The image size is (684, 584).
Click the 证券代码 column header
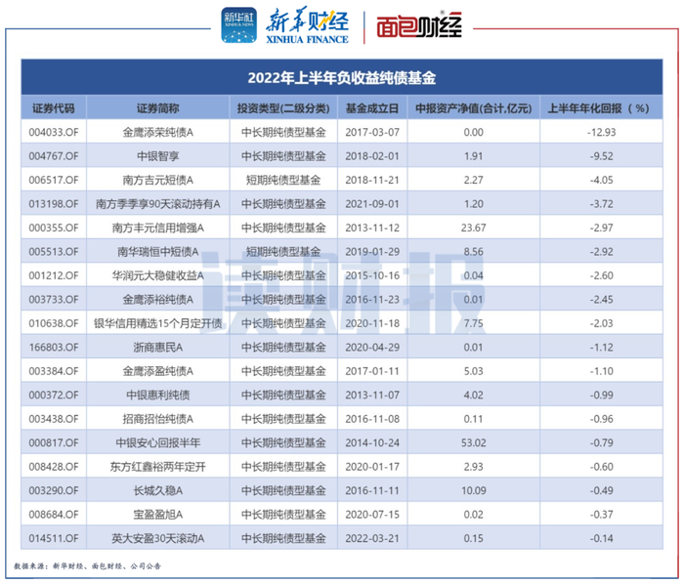[x=54, y=108]
